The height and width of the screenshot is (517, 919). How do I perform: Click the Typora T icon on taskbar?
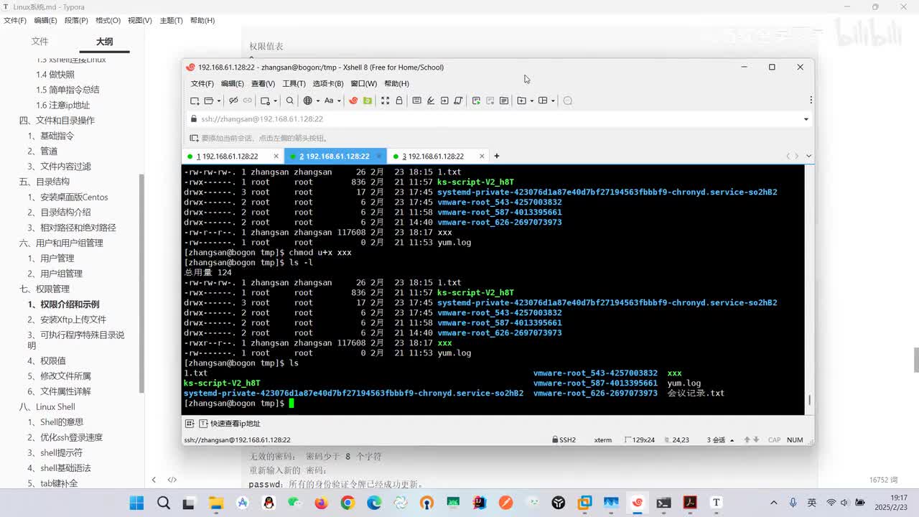pos(716,503)
